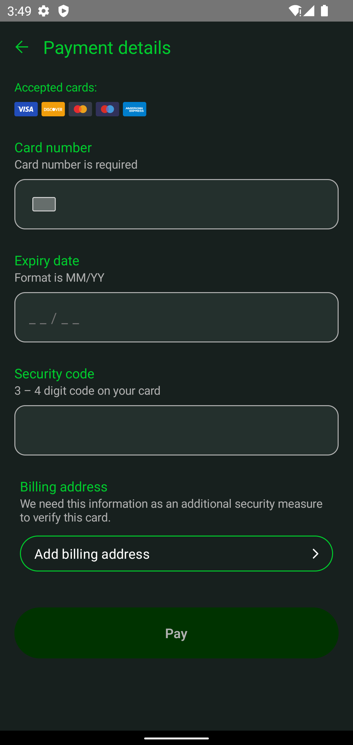This screenshot has height=745, width=353.
Task: Select the Mastercard icon
Action: (x=80, y=109)
